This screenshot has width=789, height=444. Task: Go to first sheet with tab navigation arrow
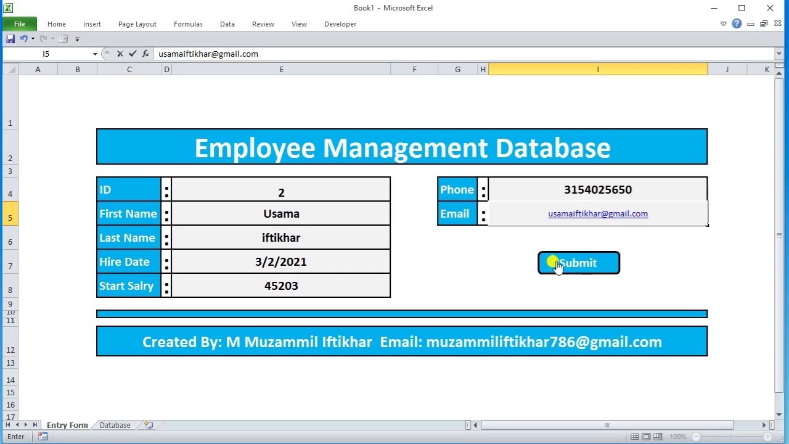pyautogui.click(x=8, y=425)
